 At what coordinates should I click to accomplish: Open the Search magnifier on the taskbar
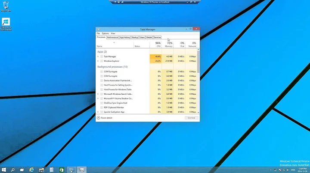pyautogui.click(x=12, y=170)
